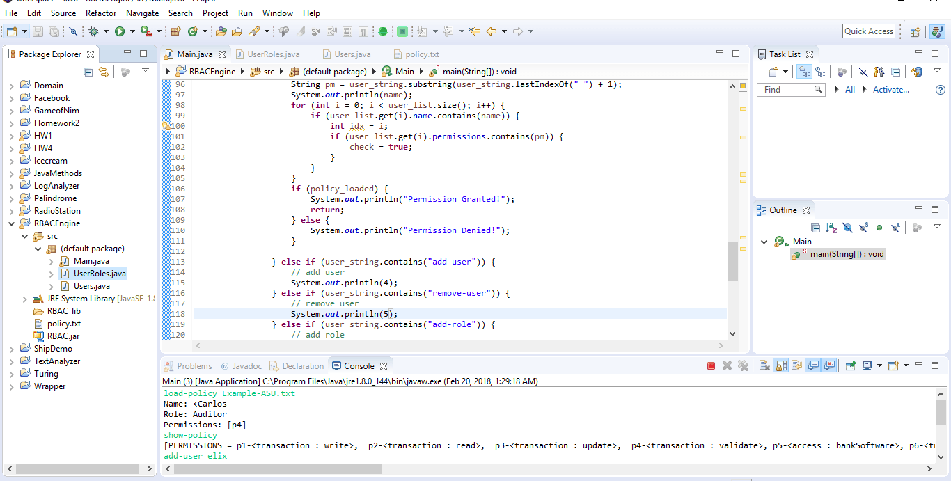Toggle Hide Non-Public Members in Outline

pyautogui.click(x=879, y=228)
